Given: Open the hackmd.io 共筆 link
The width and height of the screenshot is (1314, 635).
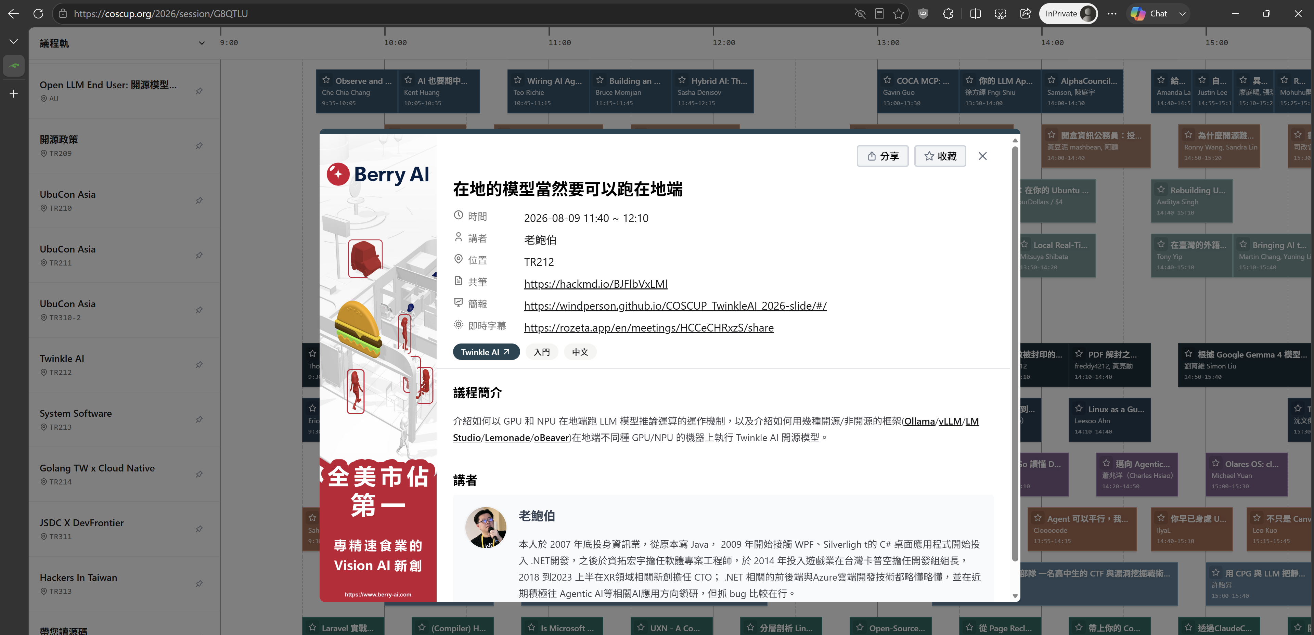Looking at the screenshot, I should (596, 284).
